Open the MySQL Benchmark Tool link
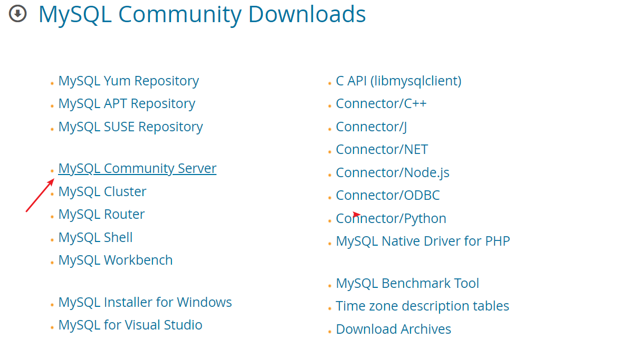 [407, 284]
